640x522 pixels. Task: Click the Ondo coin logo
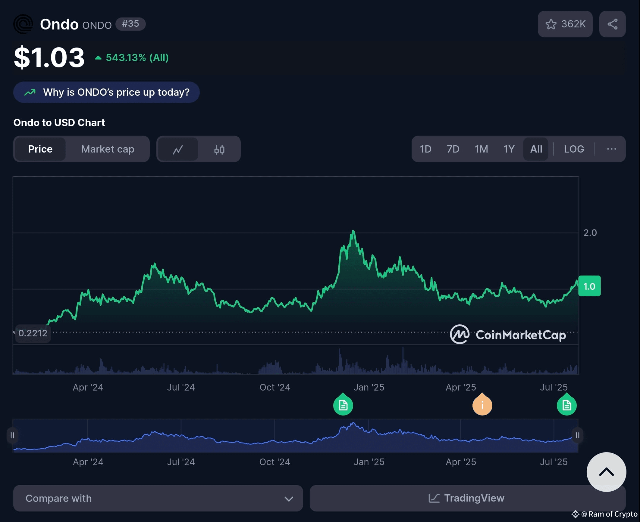23,24
